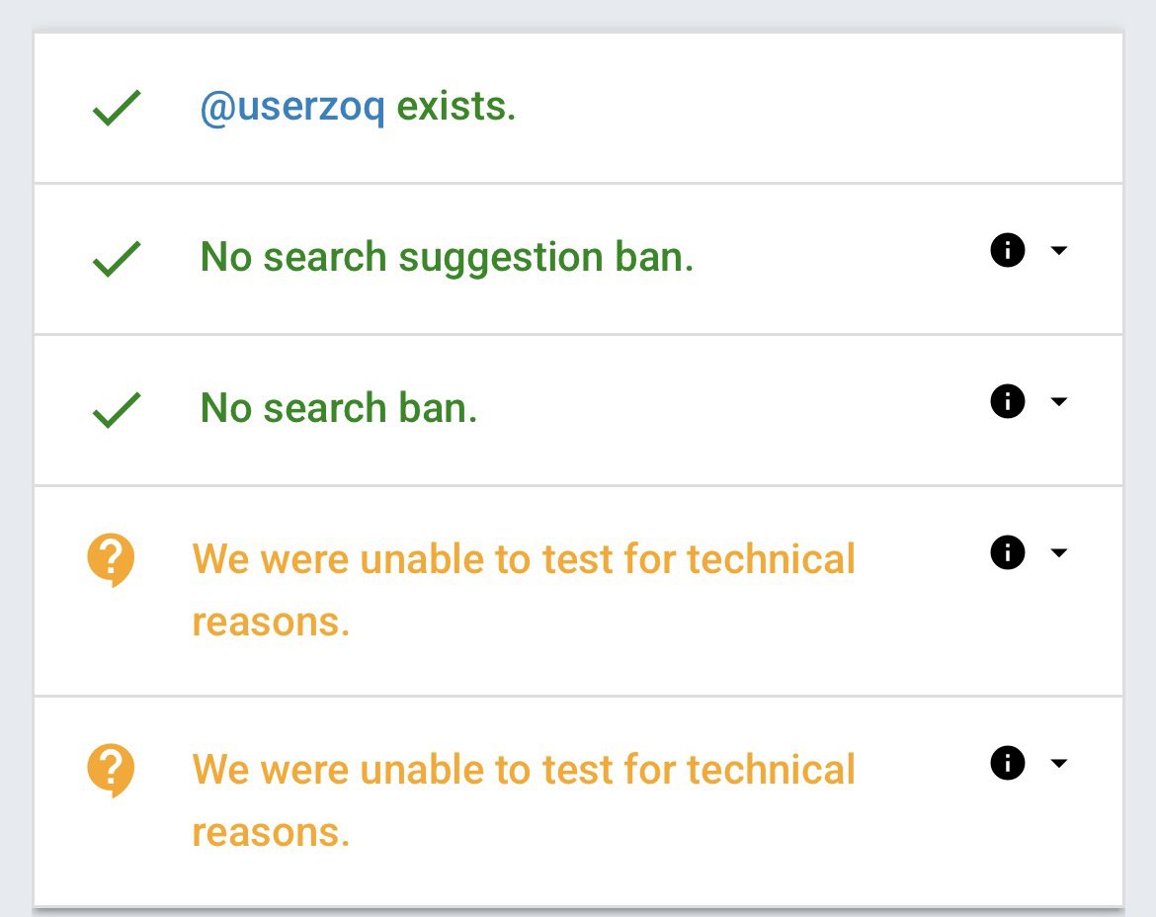The image size is (1156, 917).
Task: Select the "No search suggestion ban." result text
Action: click(447, 258)
